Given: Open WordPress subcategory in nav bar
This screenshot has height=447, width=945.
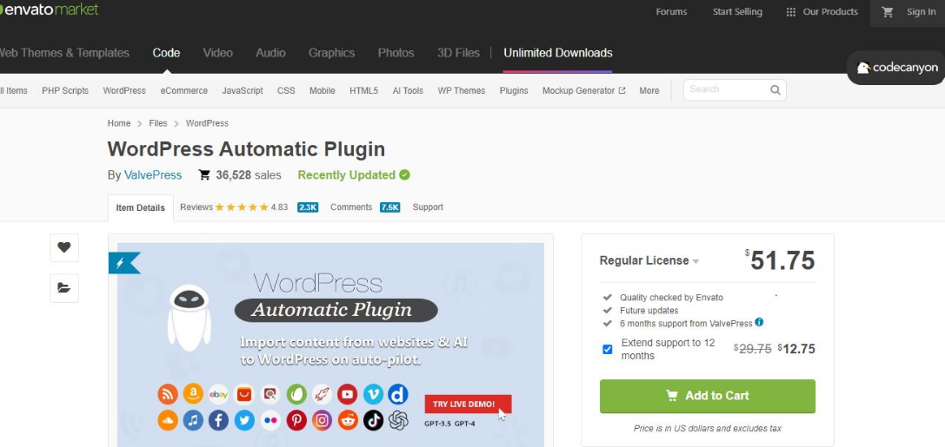Looking at the screenshot, I should point(124,91).
